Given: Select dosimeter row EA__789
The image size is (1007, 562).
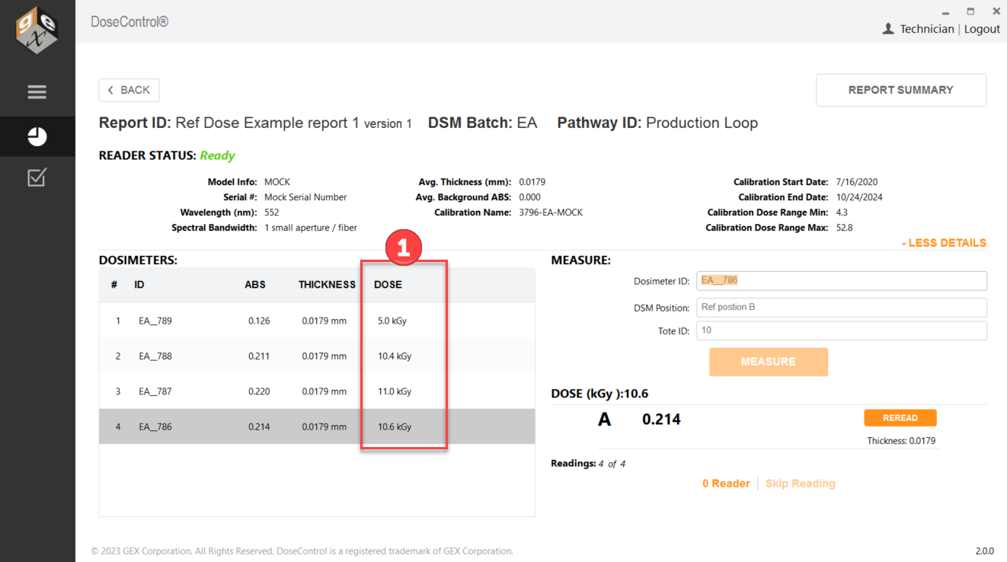Looking at the screenshot, I should coord(317,321).
